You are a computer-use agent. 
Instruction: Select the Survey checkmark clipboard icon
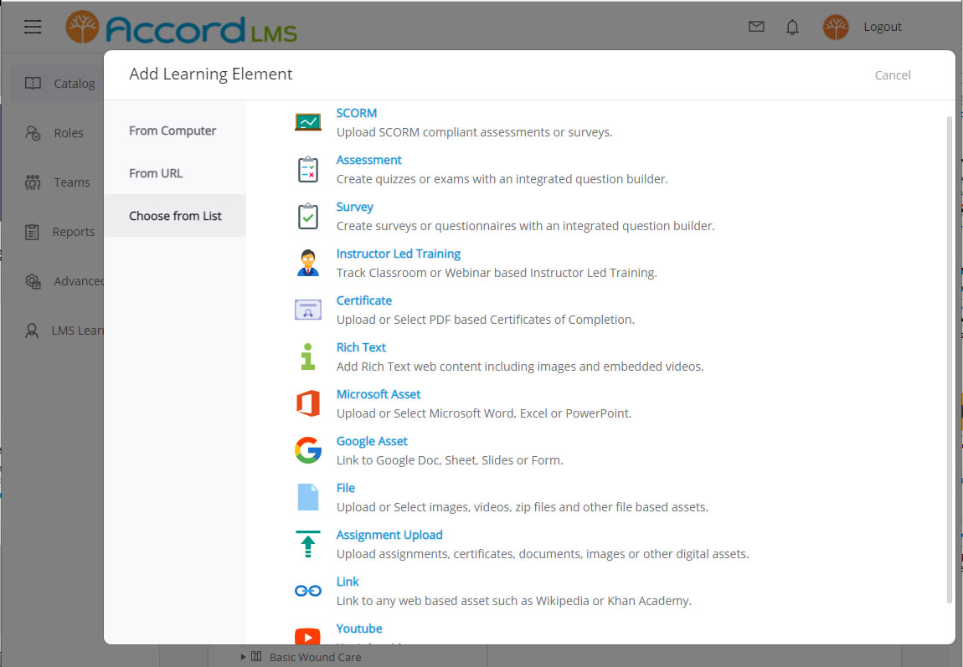pyautogui.click(x=307, y=214)
